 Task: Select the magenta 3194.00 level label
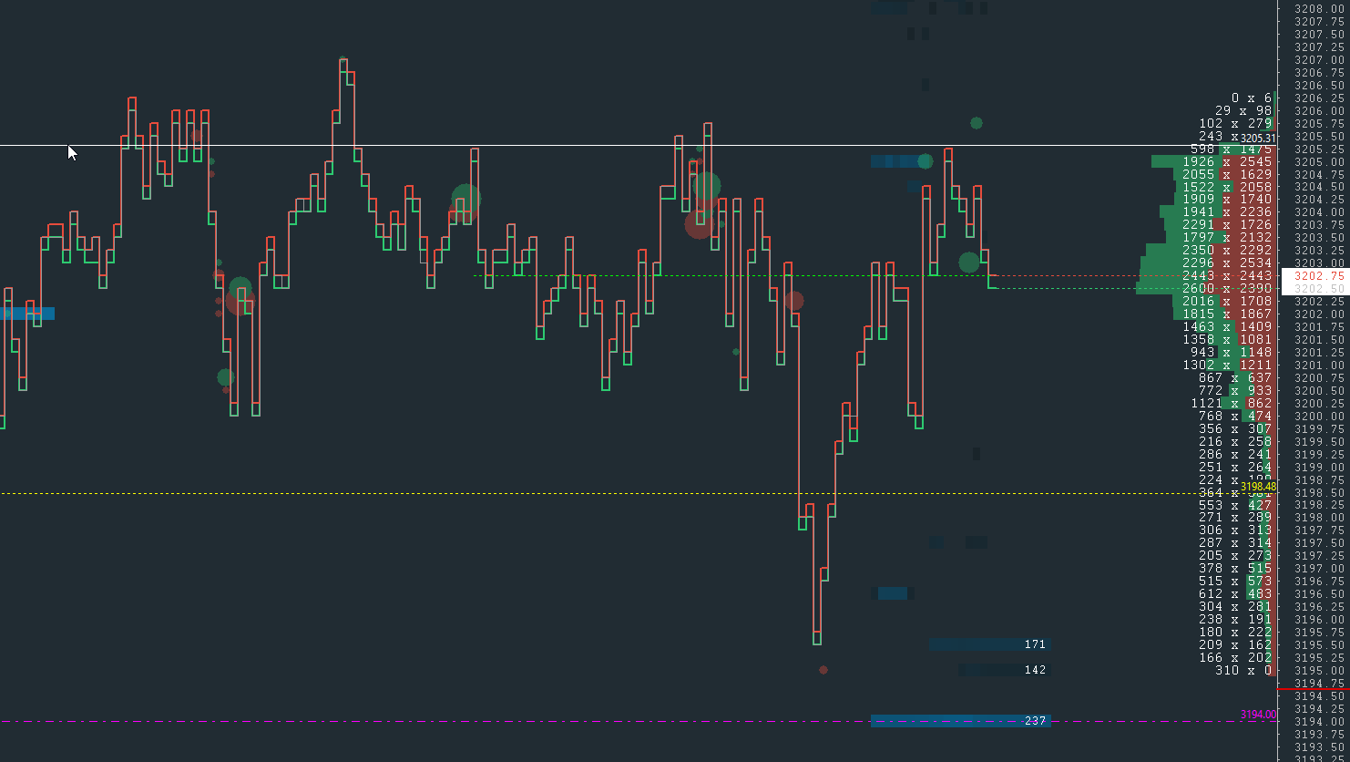click(x=1258, y=715)
